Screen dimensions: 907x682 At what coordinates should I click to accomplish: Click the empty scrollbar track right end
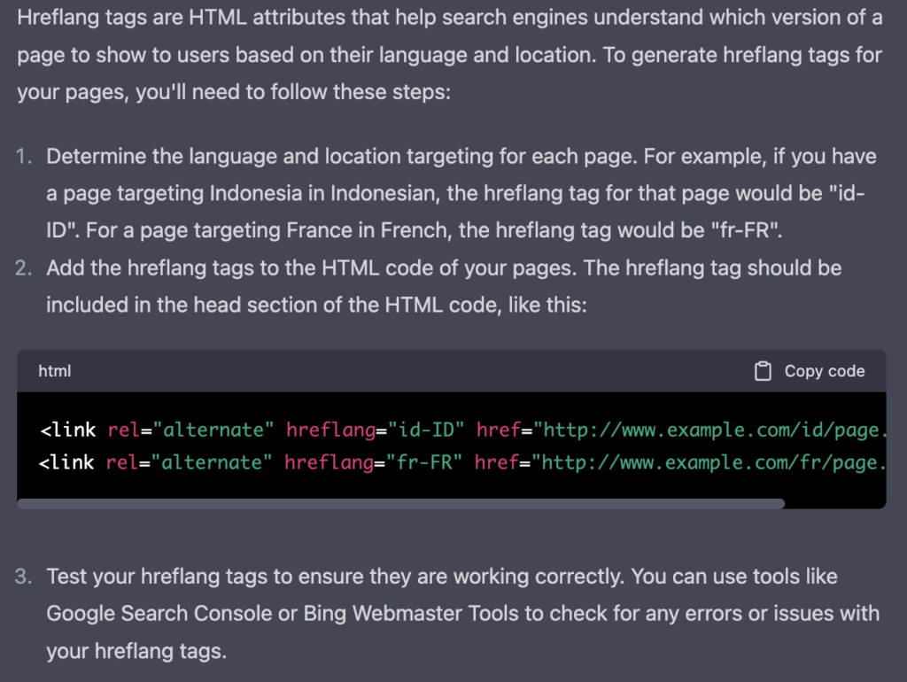click(834, 504)
